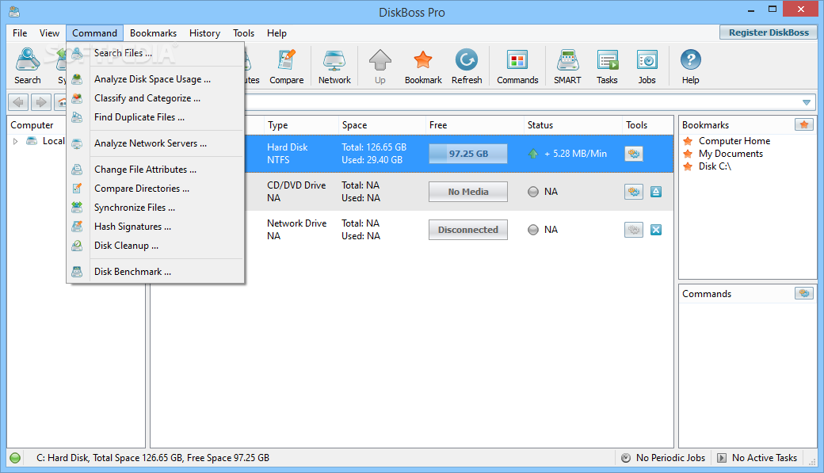This screenshot has width=824, height=473.
Task: Choose Hash Signatures menu entry
Action: pos(155,227)
